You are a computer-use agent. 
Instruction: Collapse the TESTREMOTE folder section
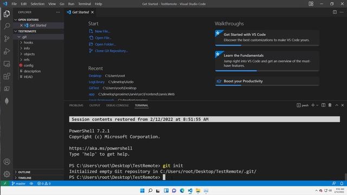38,31
